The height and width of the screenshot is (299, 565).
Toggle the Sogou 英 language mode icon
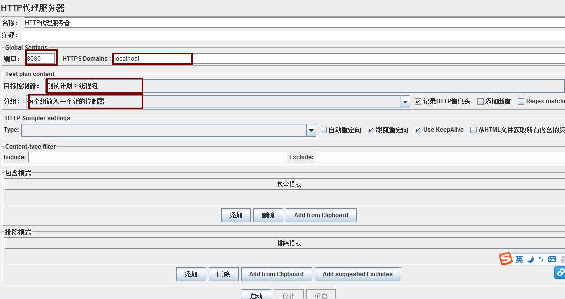(x=519, y=259)
